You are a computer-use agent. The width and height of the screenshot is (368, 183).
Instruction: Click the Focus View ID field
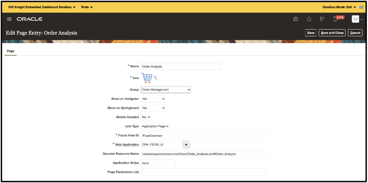click(x=204, y=136)
